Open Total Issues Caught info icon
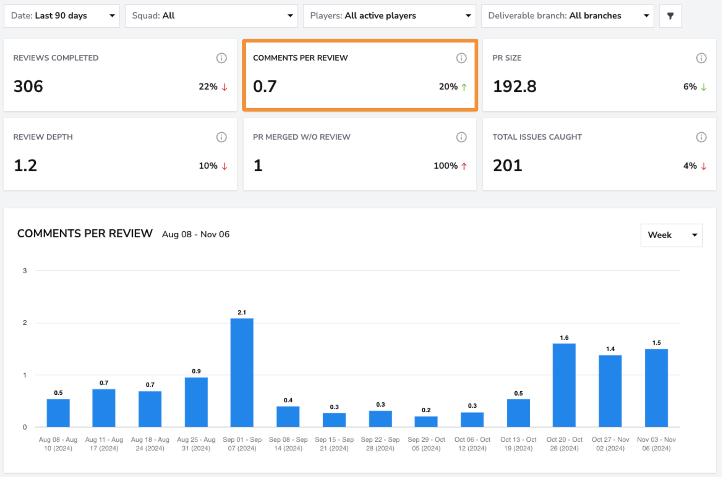The width and height of the screenshot is (722, 477). pyautogui.click(x=701, y=137)
